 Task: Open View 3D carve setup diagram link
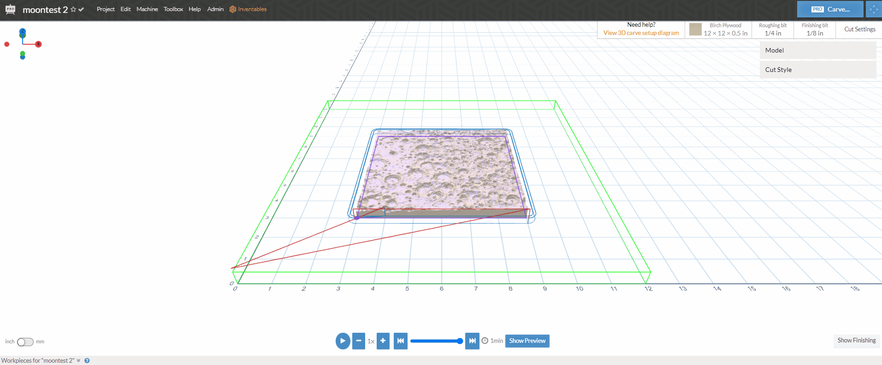(641, 33)
